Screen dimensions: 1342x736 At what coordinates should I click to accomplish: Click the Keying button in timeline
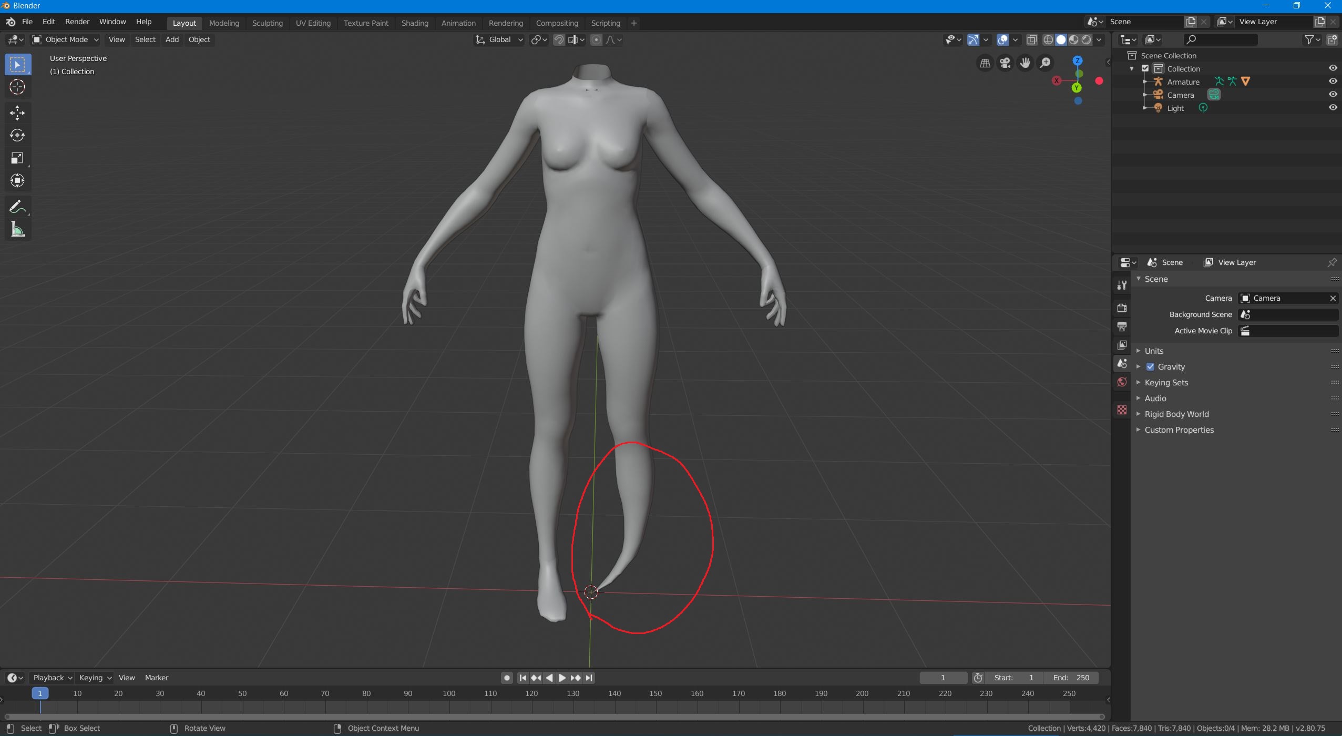[x=95, y=678]
